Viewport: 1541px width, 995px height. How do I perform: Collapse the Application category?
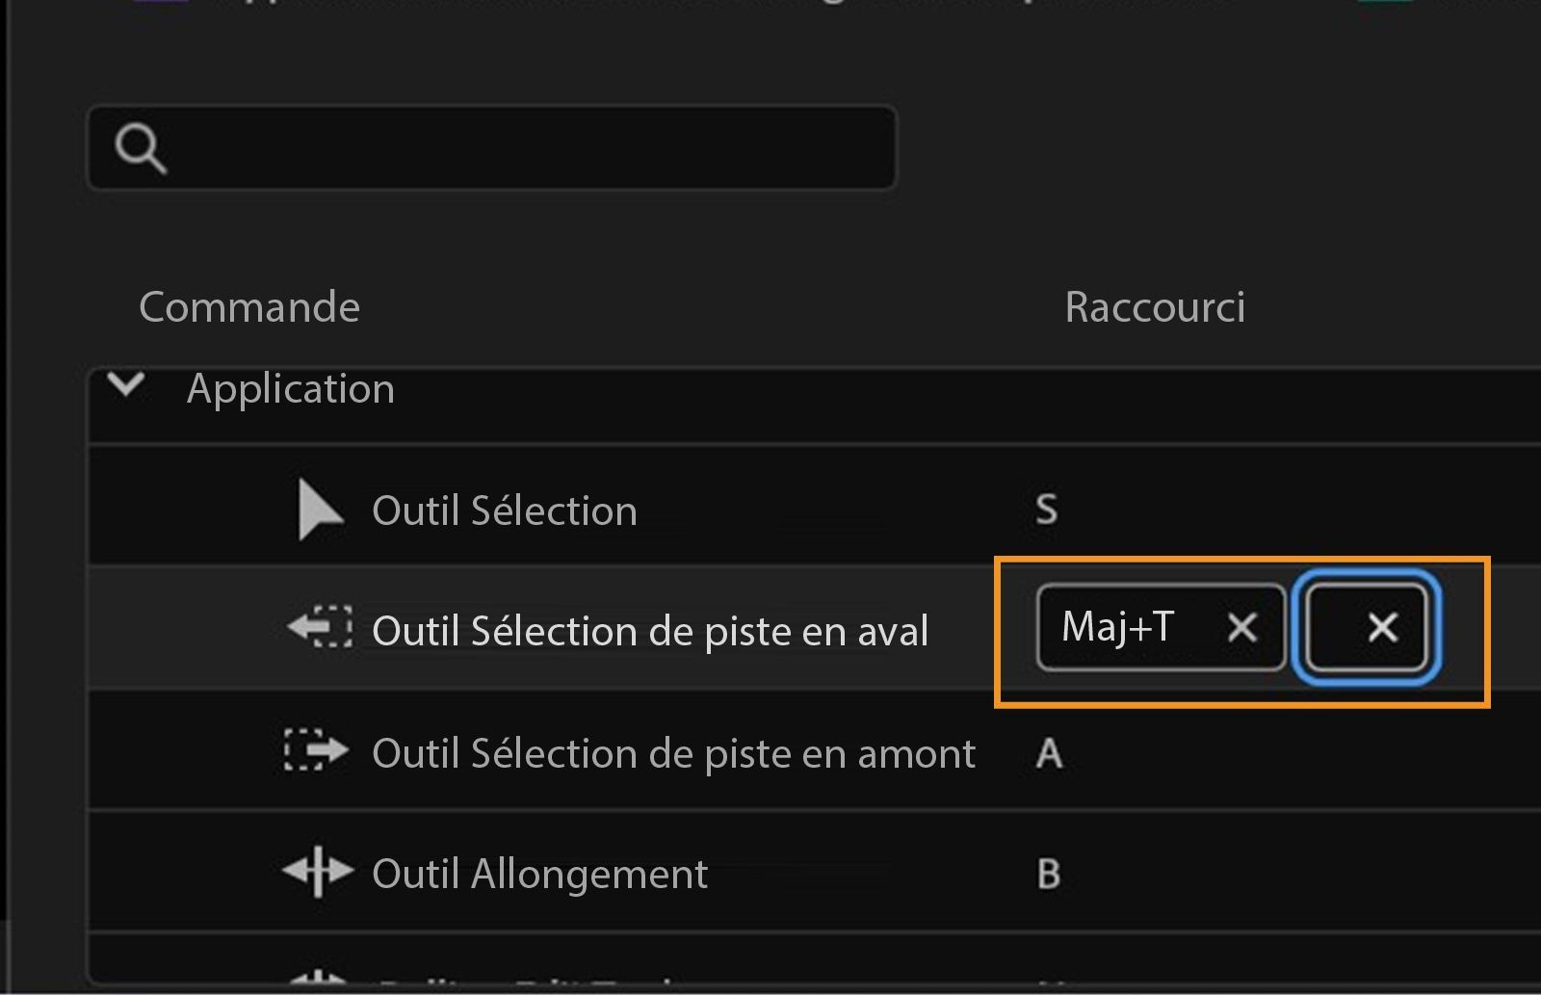point(128,386)
